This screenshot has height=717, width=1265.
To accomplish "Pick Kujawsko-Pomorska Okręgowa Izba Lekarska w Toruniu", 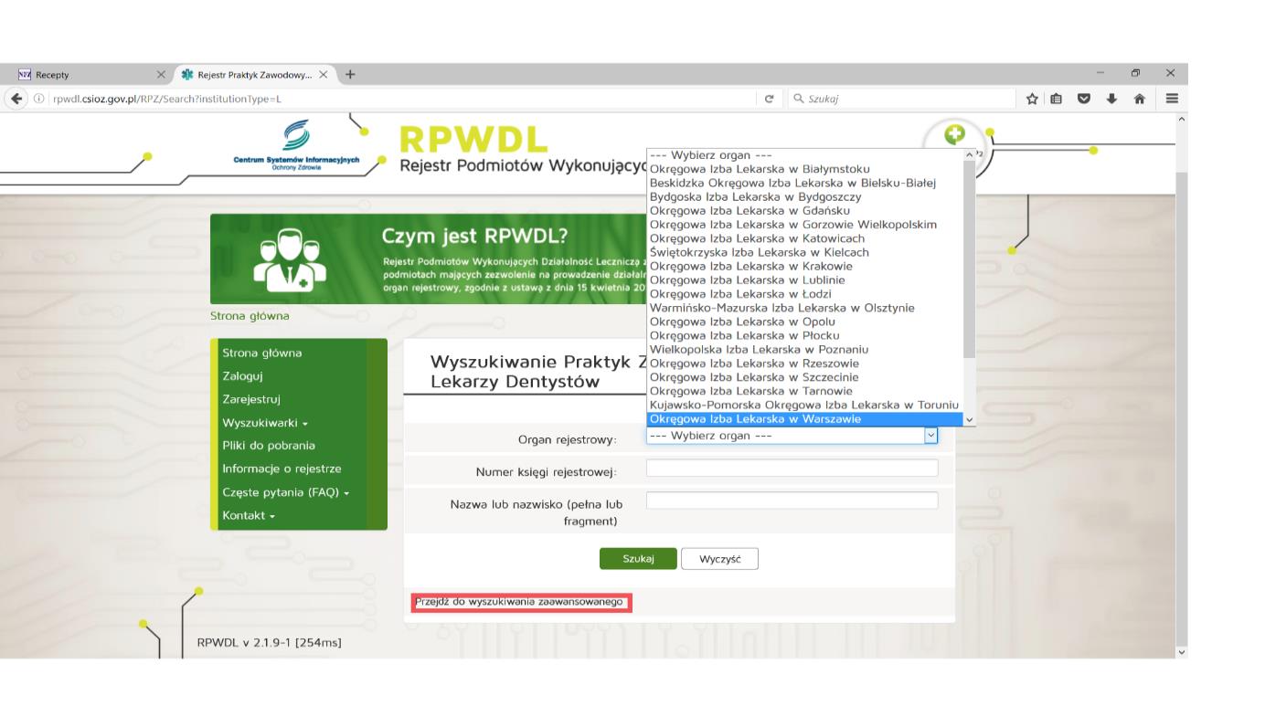I will click(x=805, y=406).
